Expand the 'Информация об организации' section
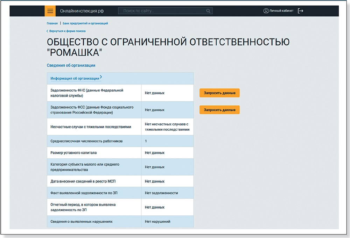Image resolution: width=350 pixels, height=238 pixels. [76, 78]
